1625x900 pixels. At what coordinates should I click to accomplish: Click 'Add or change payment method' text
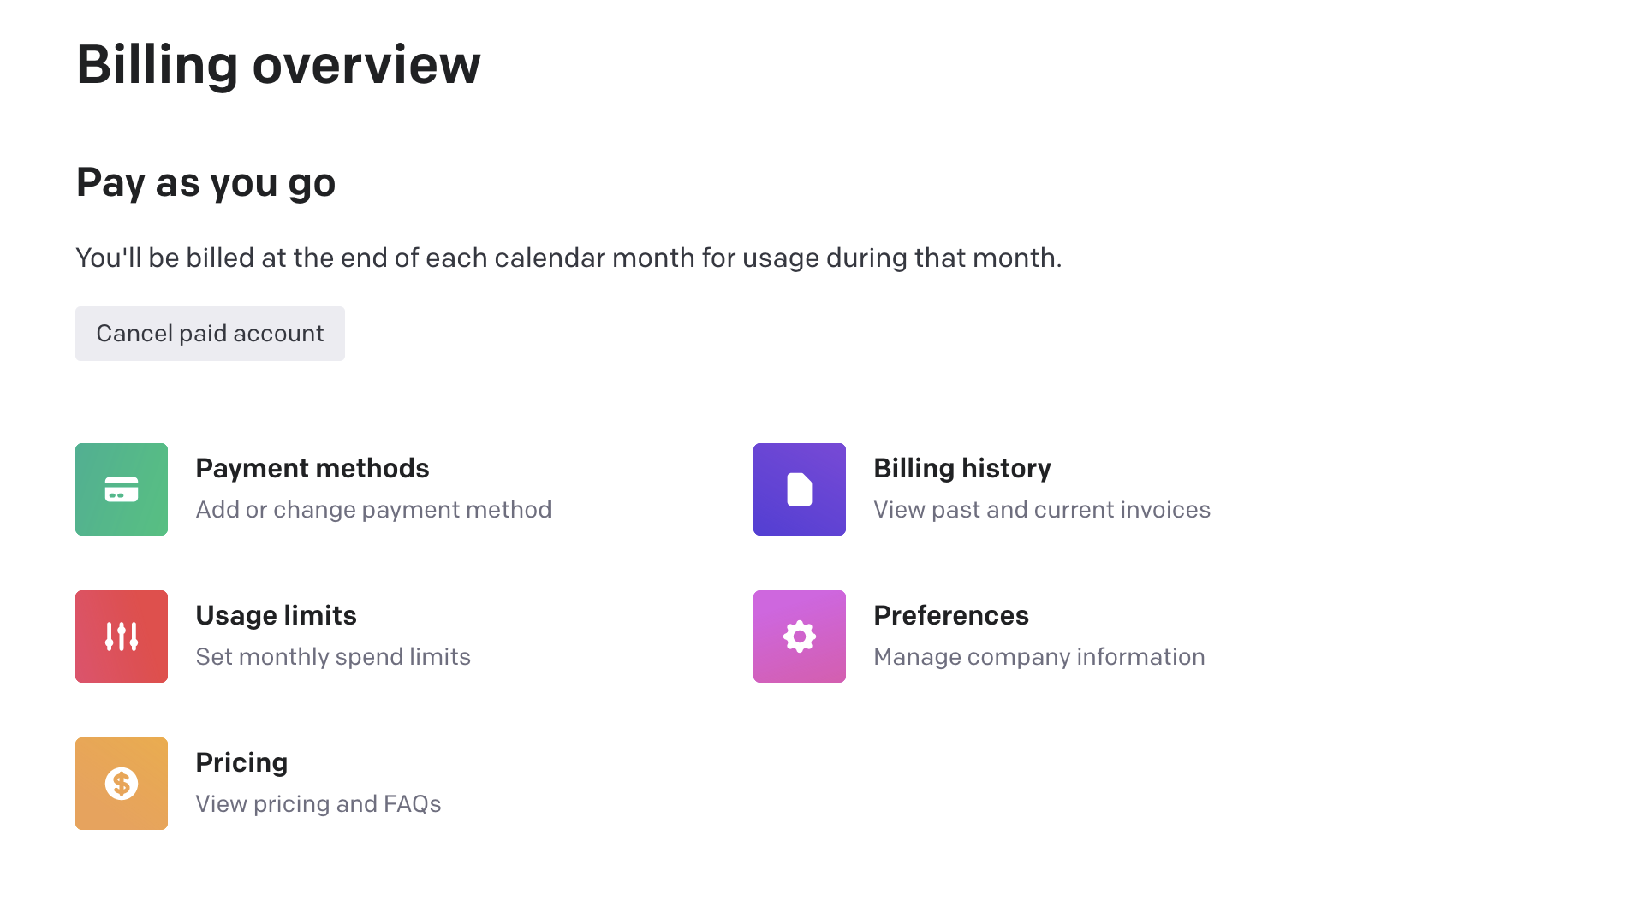tap(373, 510)
